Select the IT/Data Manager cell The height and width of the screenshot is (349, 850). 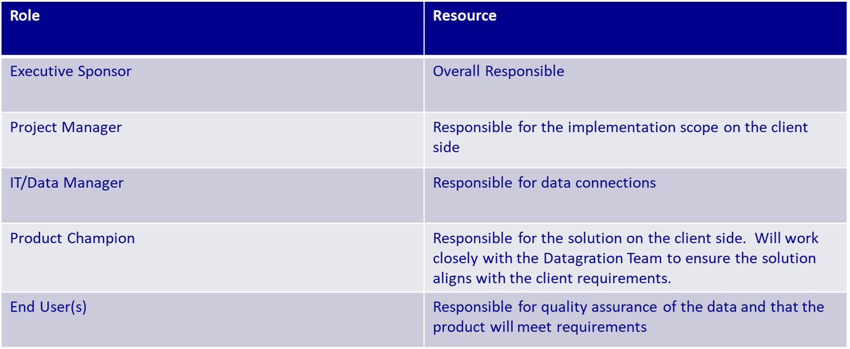[212, 195]
